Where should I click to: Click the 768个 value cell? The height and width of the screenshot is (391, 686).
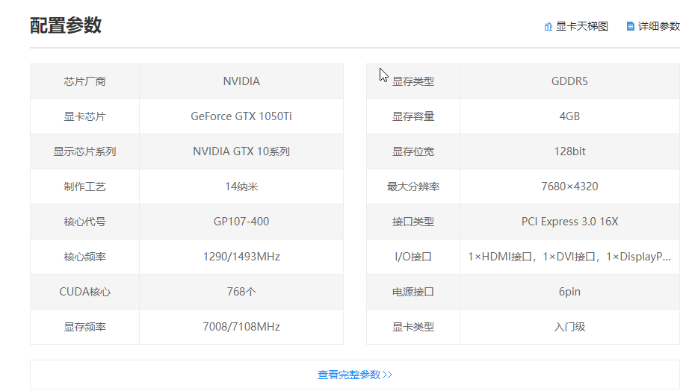point(241,292)
